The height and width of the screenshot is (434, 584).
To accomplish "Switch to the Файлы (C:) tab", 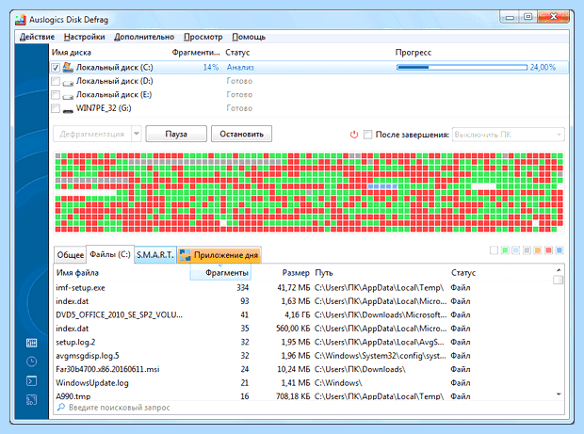I will pos(110,254).
